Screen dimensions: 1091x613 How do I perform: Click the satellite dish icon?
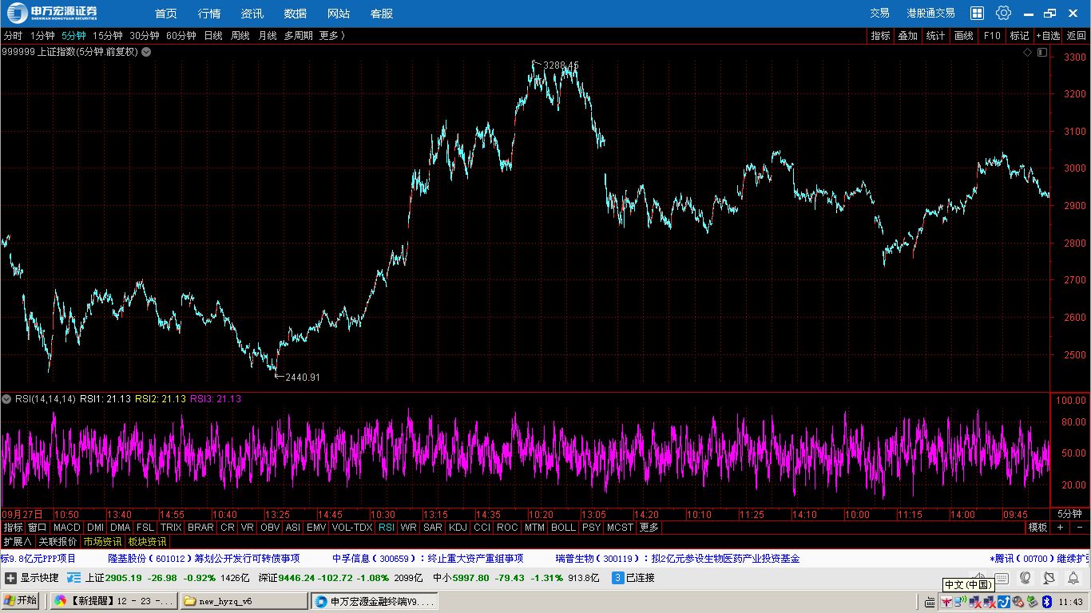click(x=1049, y=578)
